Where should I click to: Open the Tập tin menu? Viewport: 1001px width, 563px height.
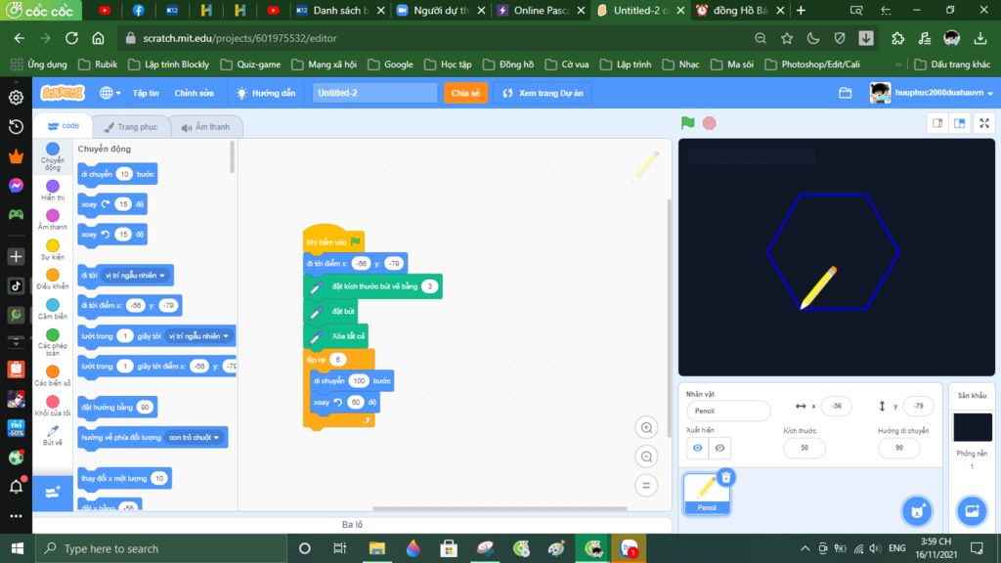pos(146,93)
